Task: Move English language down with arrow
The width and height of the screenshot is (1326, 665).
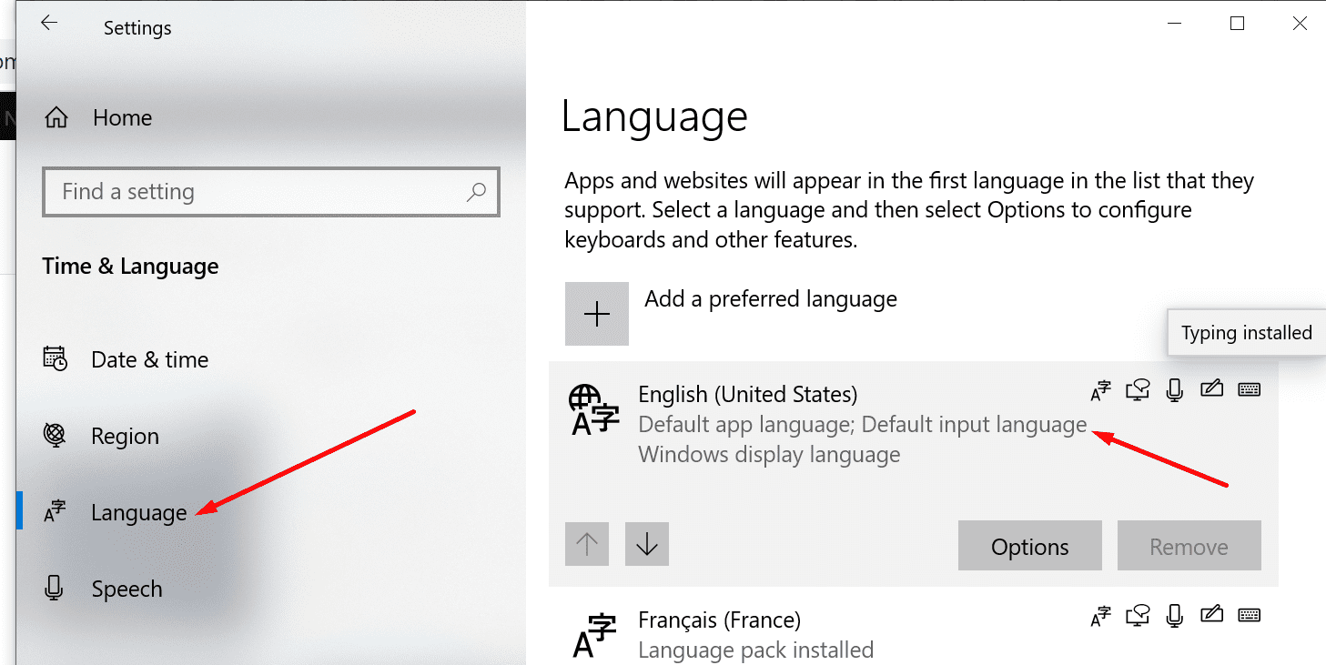Action: click(x=647, y=544)
